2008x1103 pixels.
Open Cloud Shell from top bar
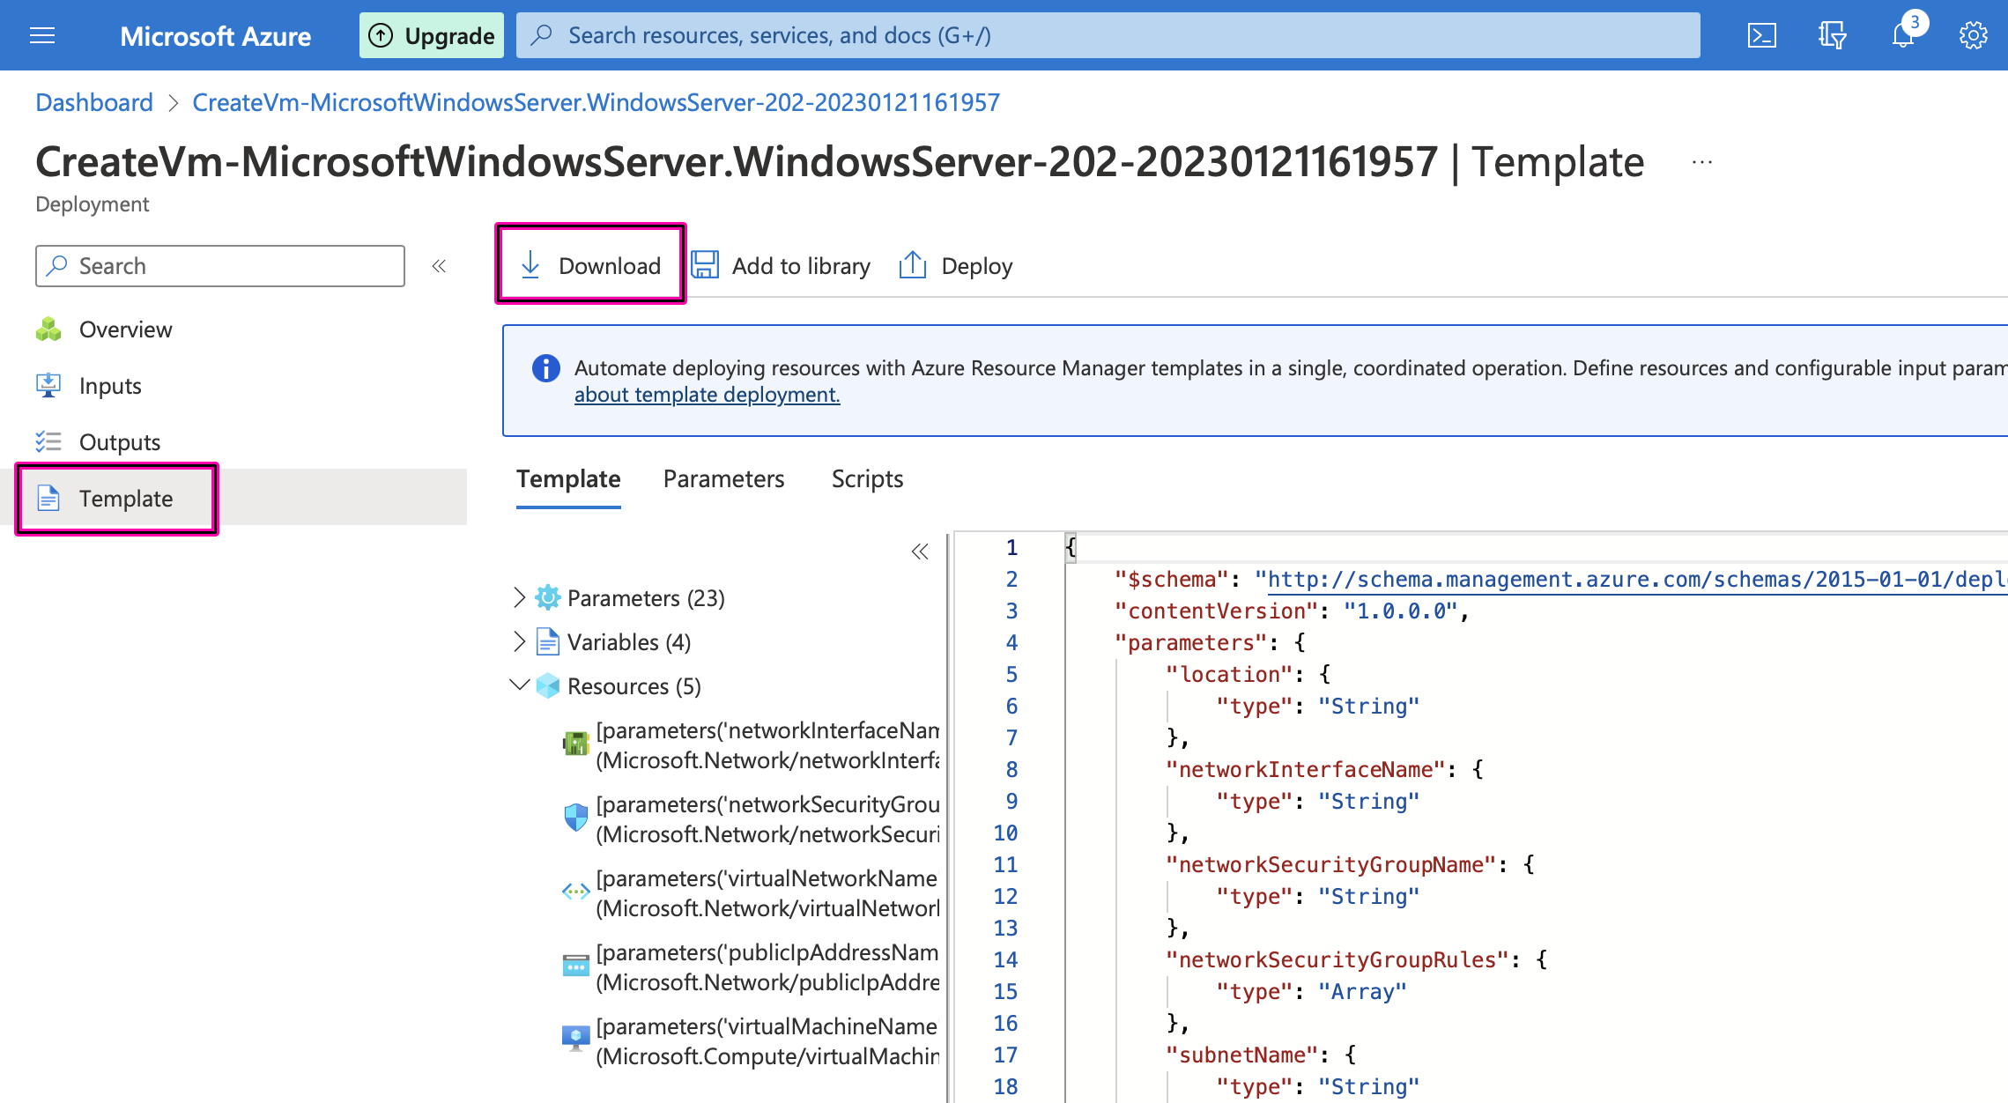[x=1761, y=35]
